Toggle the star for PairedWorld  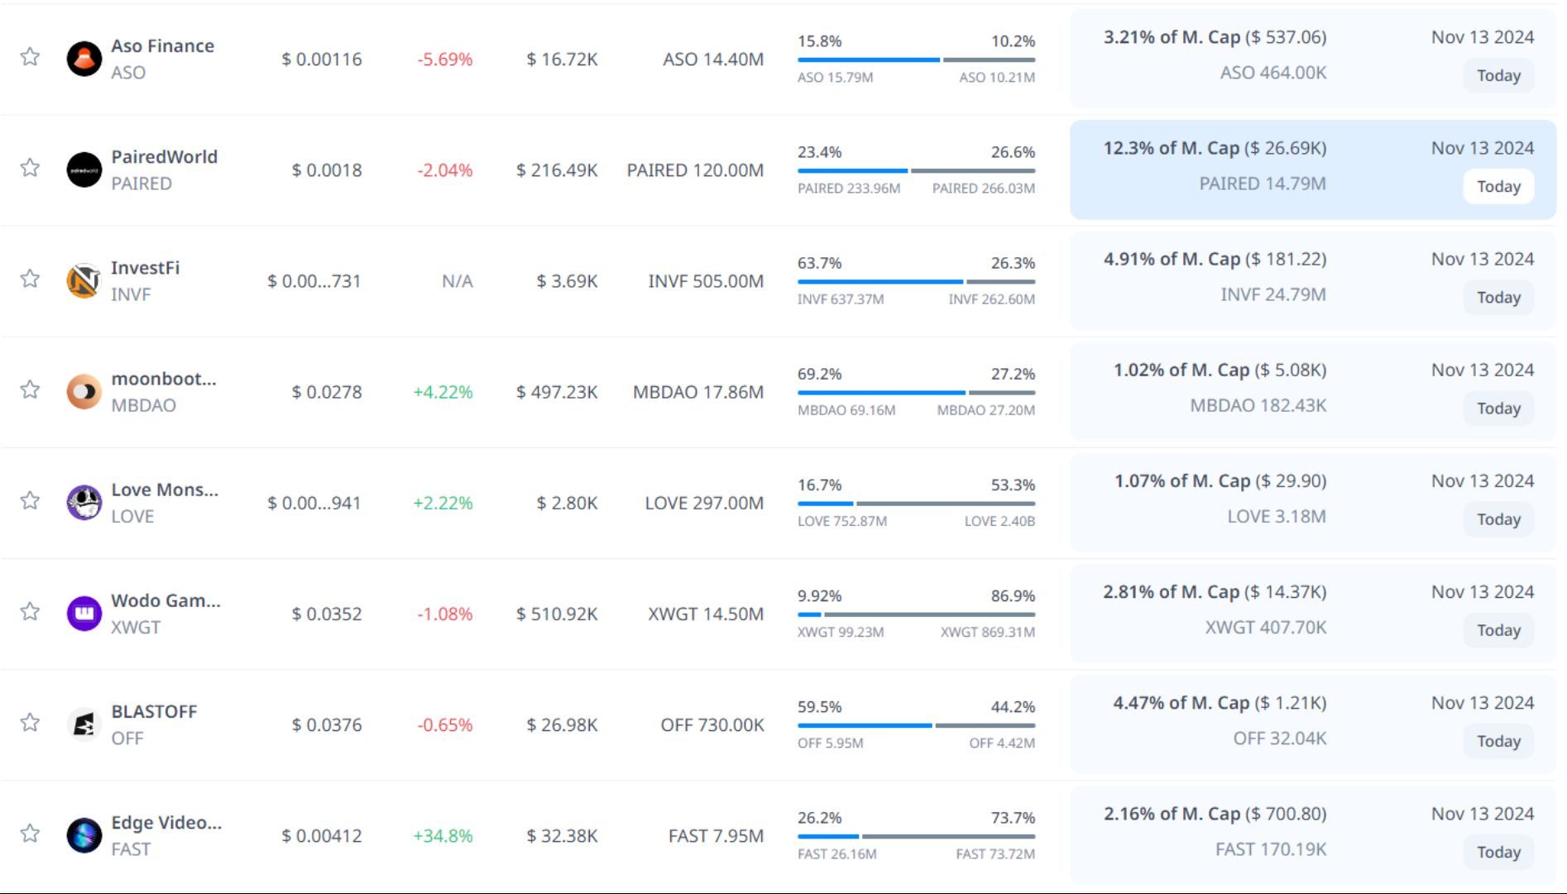pos(30,168)
